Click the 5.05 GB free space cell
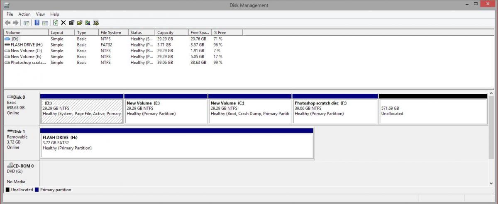Image resolution: width=498 pixels, height=204 pixels. [x=197, y=57]
